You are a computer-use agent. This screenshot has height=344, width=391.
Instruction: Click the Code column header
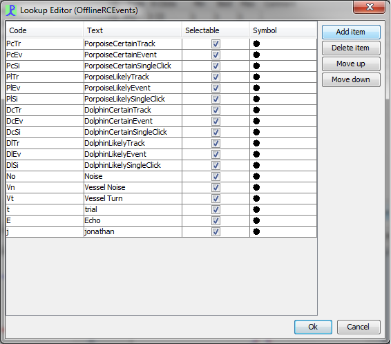45,30
